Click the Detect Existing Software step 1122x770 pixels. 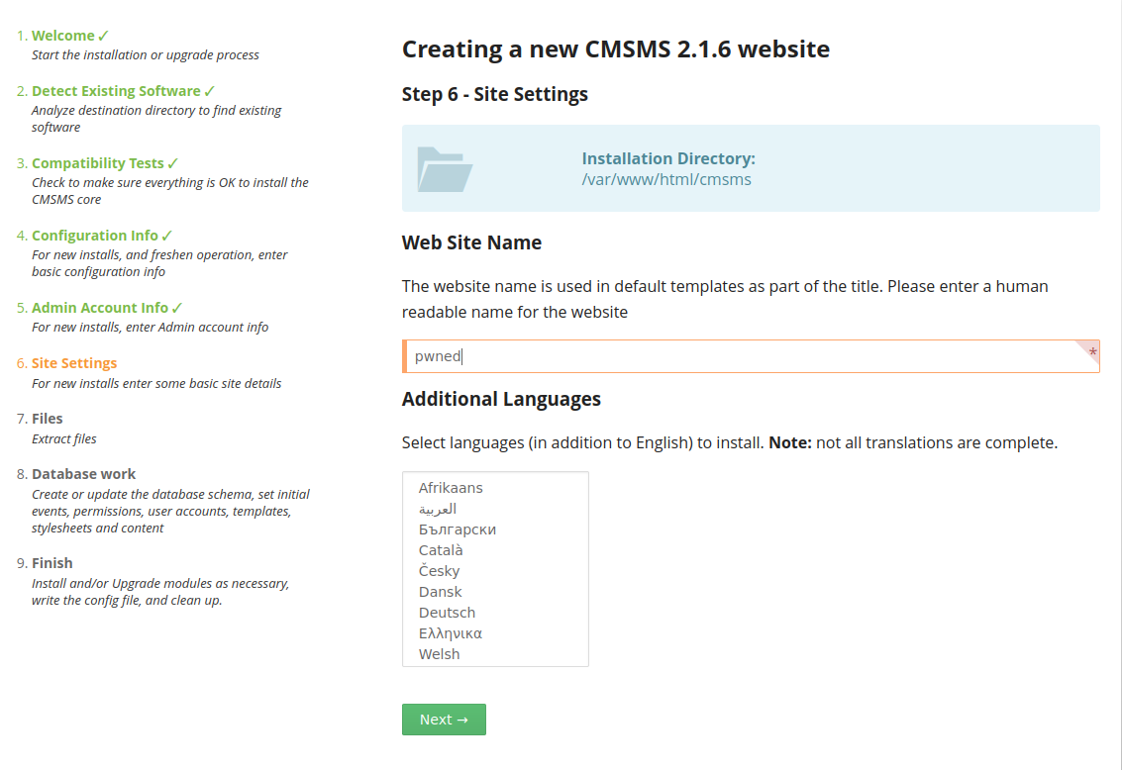(x=116, y=91)
